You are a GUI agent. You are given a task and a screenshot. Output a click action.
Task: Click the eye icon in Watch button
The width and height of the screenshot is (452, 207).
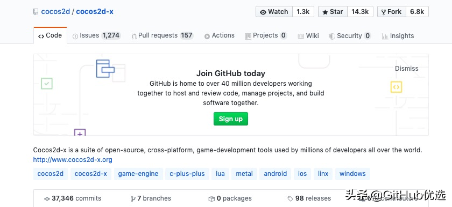pyautogui.click(x=263, y=12)
